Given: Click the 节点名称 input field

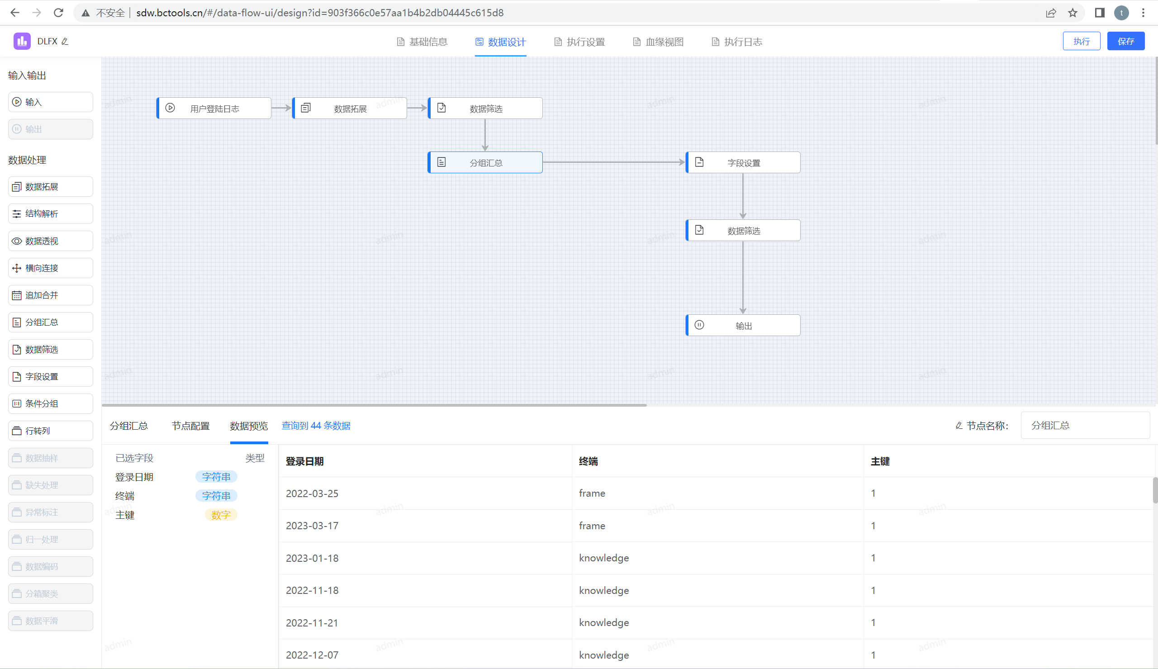Looking at the screenshot, I should click(x=1085, y=426).
